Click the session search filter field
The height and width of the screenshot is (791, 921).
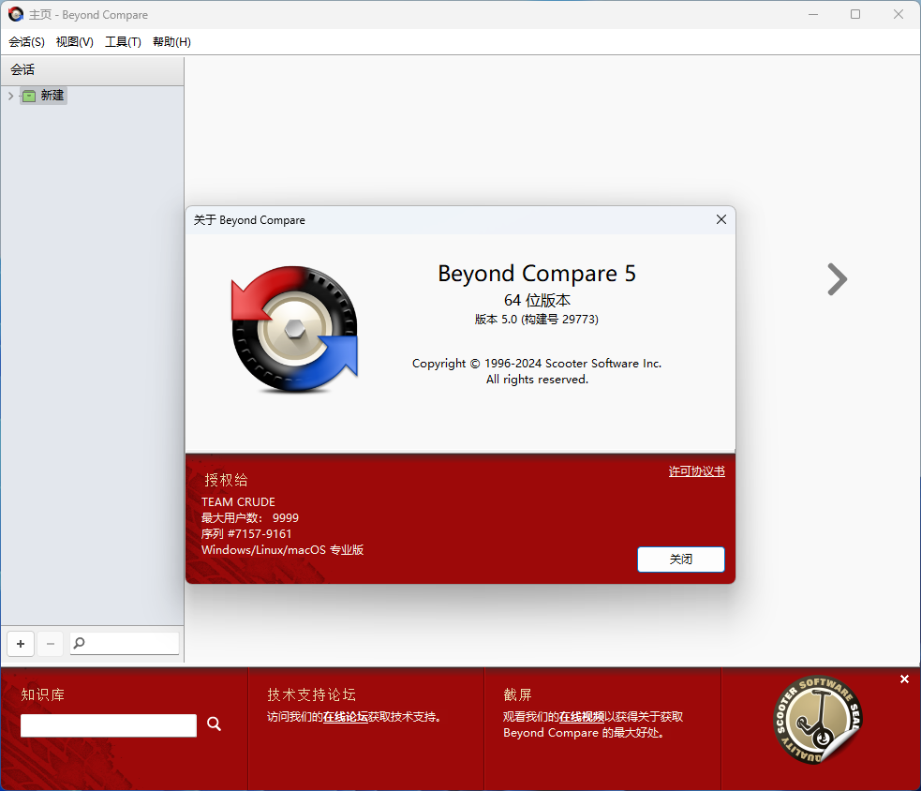click(x=125, y=644)
